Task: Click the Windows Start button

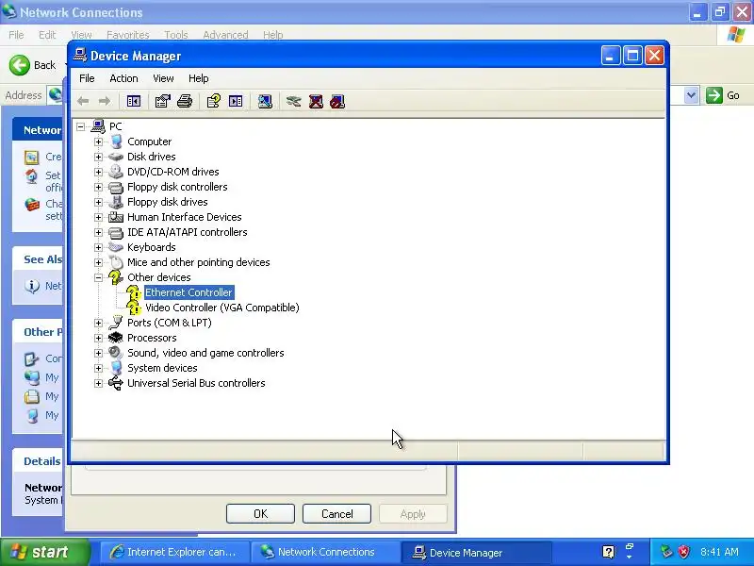Action: click(x=44, y=552)
